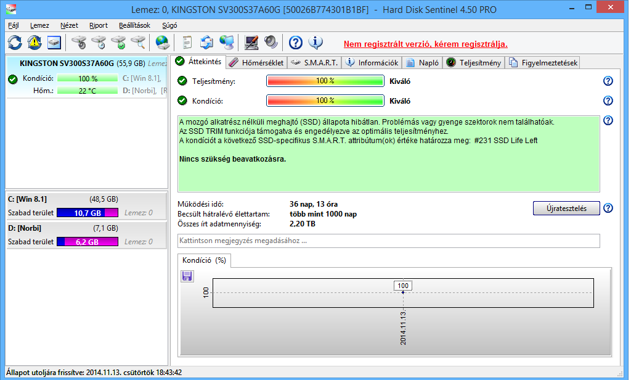
Task: Select the C: [Win 8.1] partition
Action: tap(86, 206)
